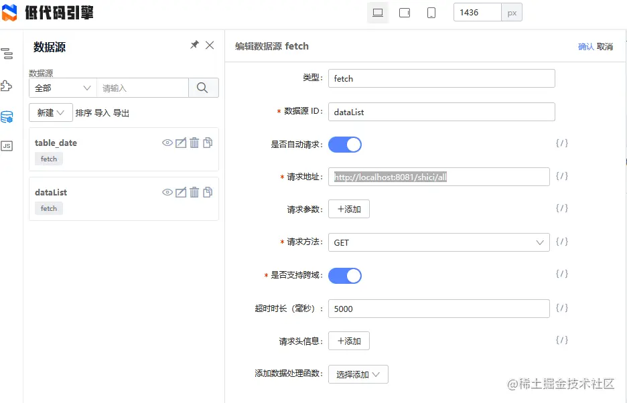Switch to mobile phone viewport preview
The width and height of the screenshot is (627, 403).
click(431, 13)
